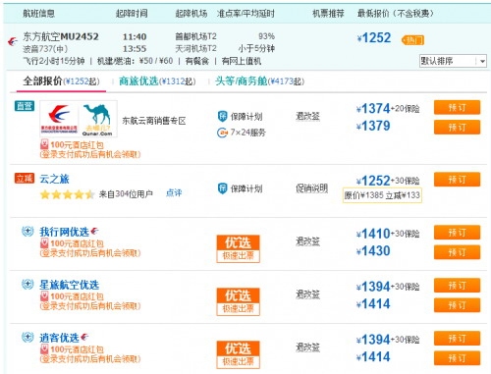Book the ¥1252 云之旅 fare with 预订

point(457,180)
